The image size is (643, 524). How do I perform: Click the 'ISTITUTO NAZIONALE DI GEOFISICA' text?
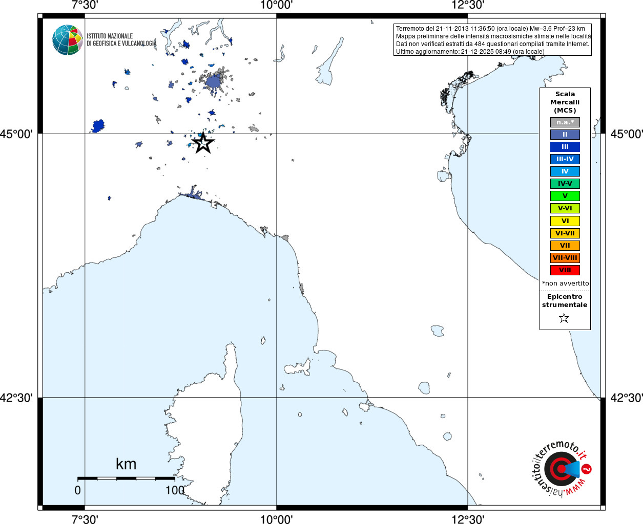coord(121,40)
